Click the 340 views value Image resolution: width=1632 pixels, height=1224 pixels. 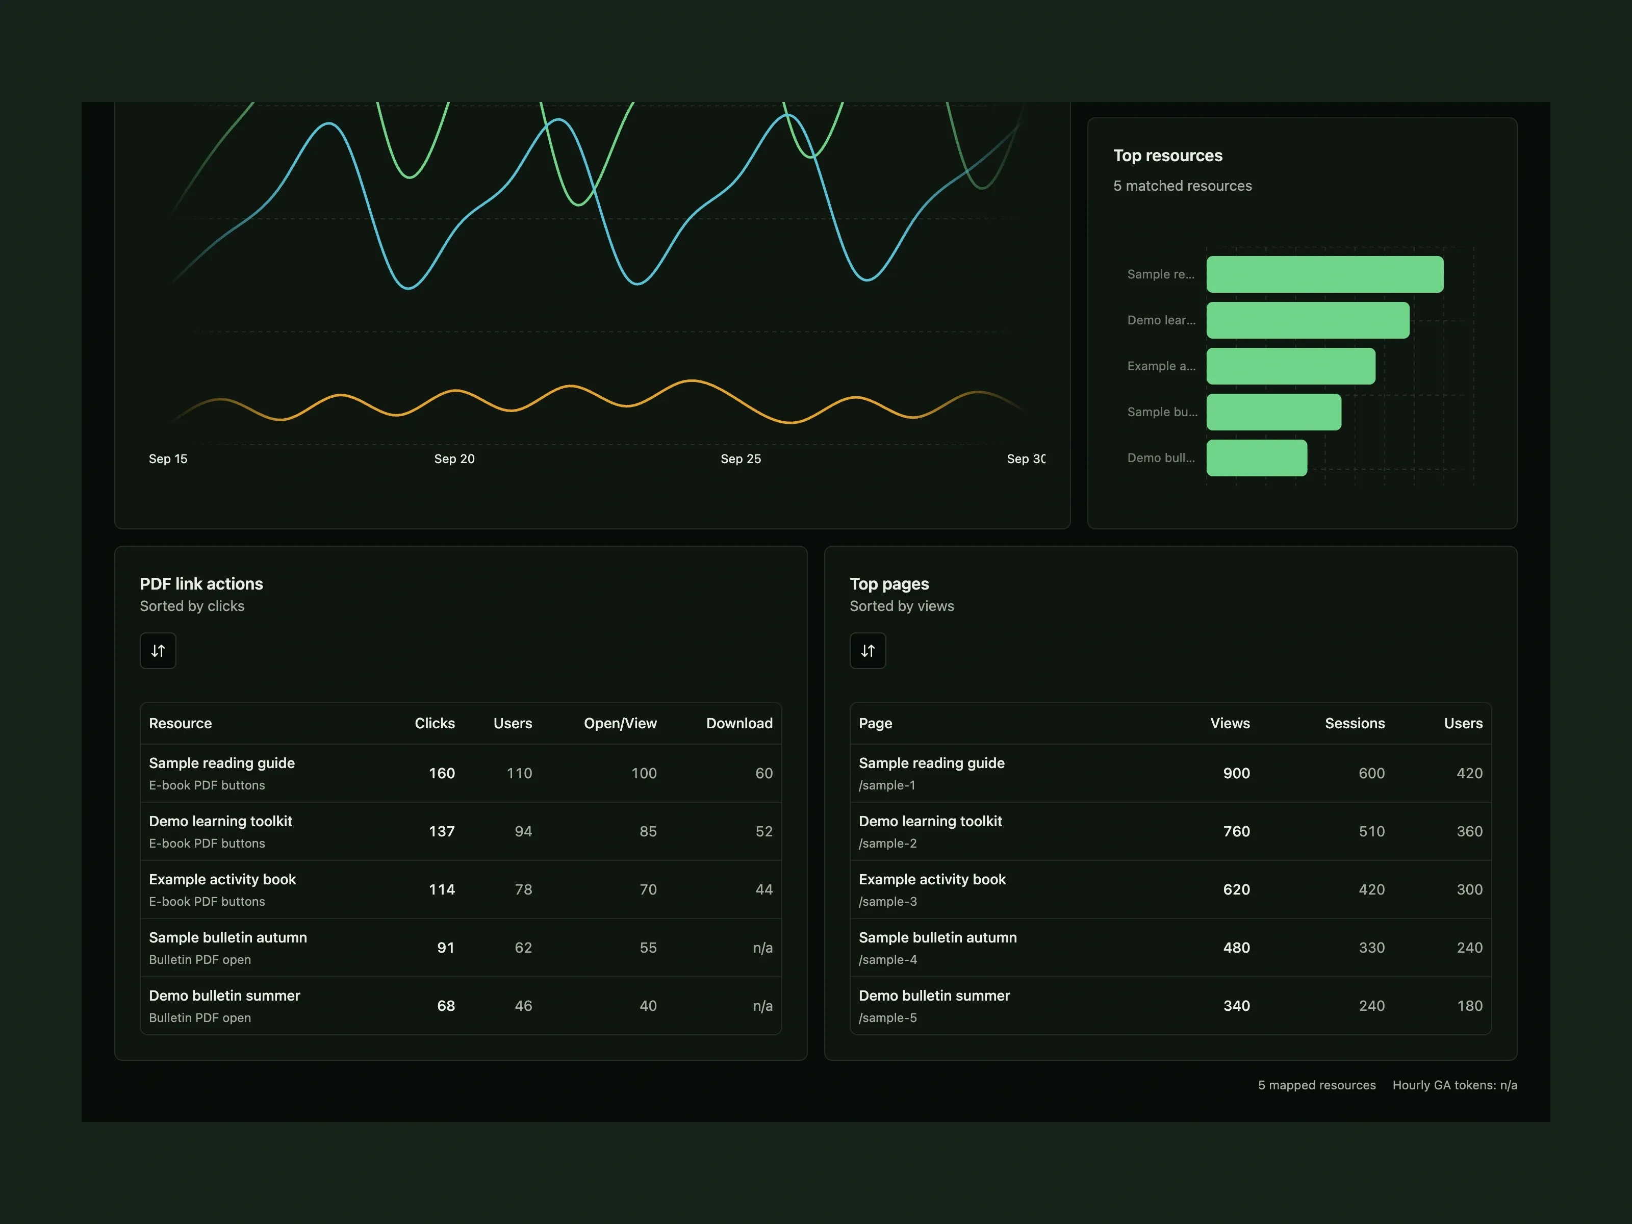click(x=1237, y=1006)
